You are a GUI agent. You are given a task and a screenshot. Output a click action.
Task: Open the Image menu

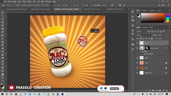point(14,2)
